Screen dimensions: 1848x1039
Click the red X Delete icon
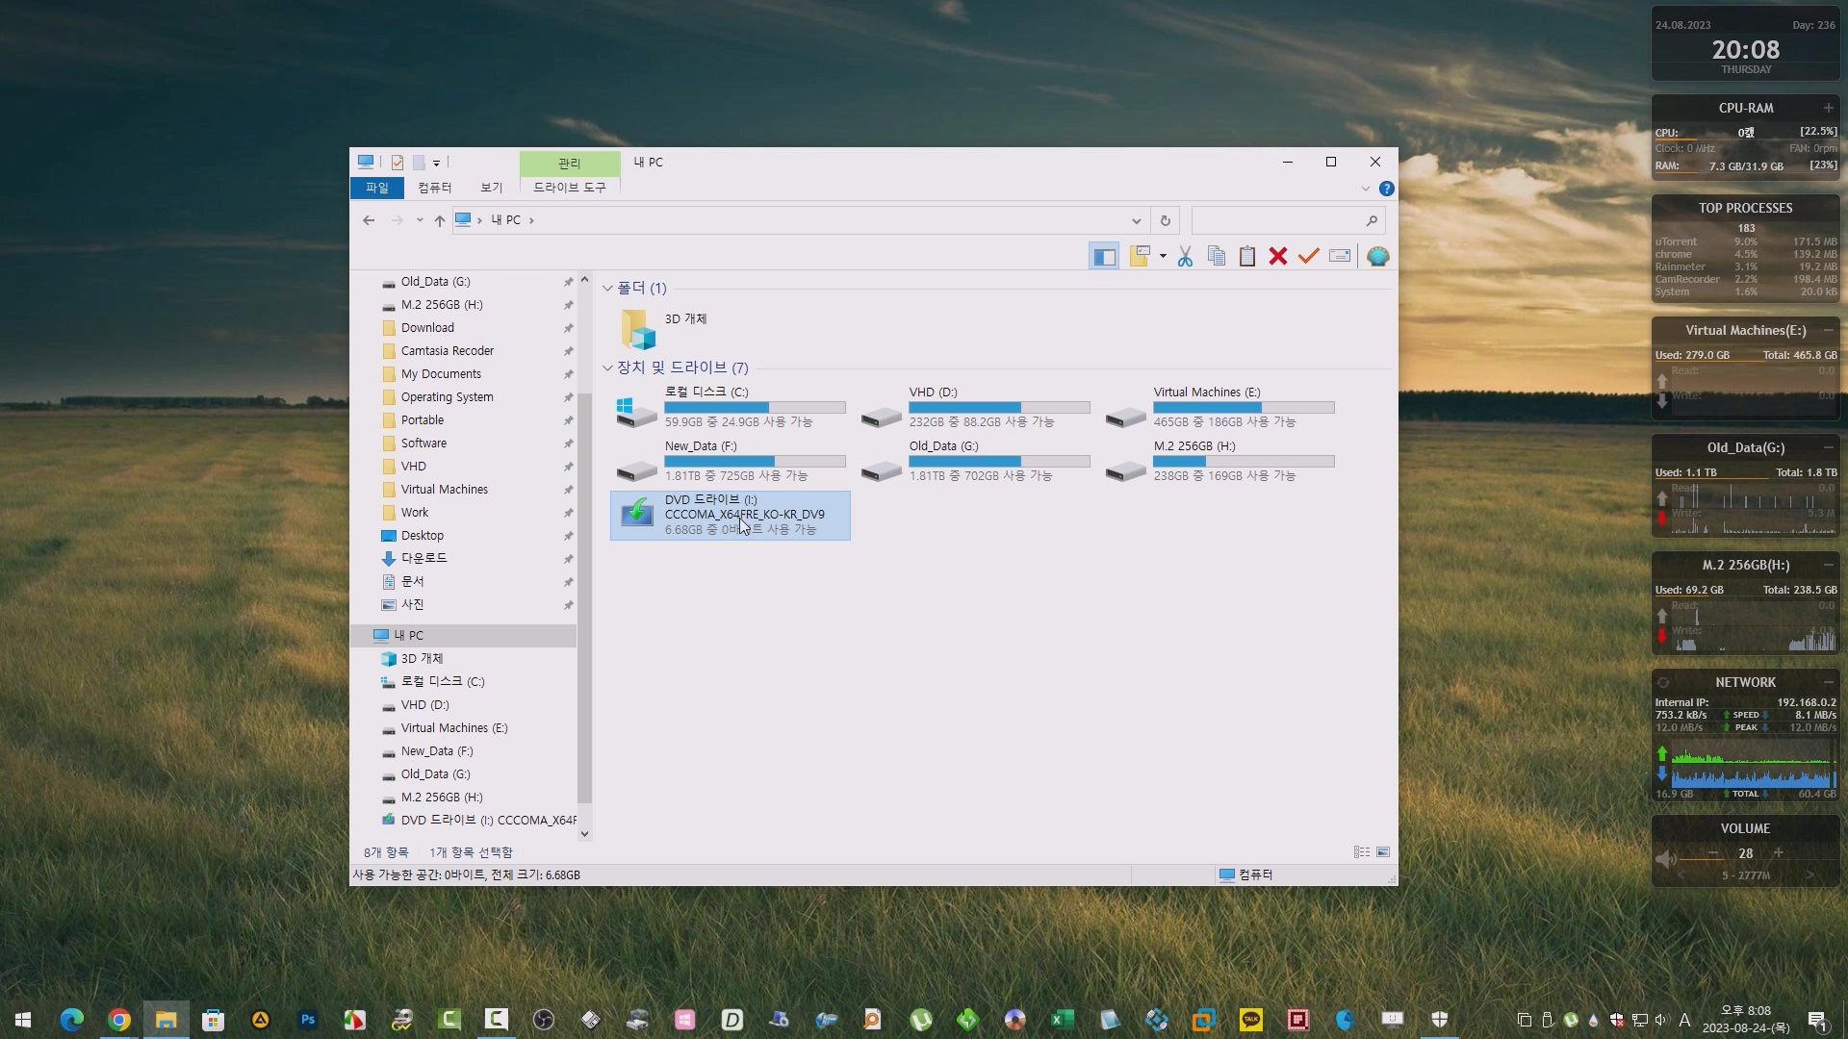click(1278, 256)
